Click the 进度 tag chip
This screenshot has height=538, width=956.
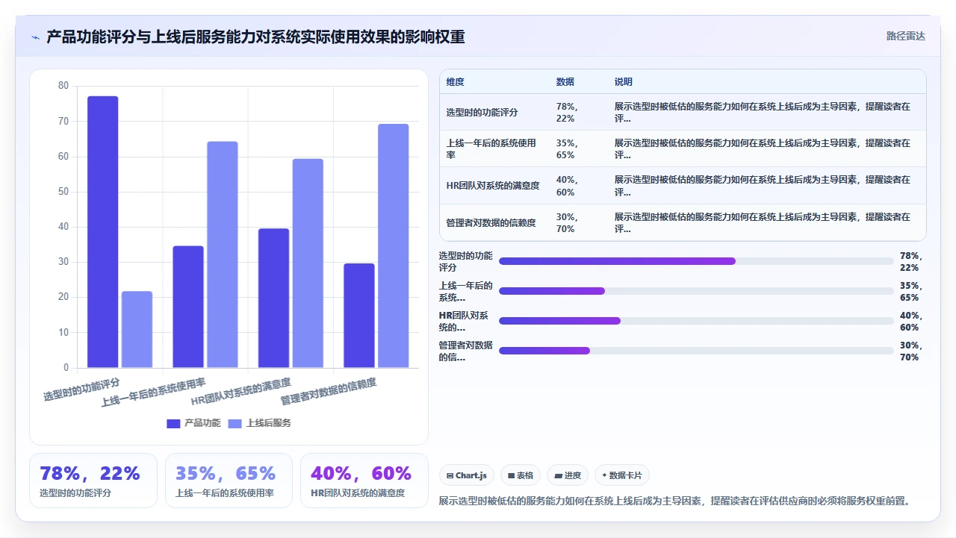click(x=568, y=475)
